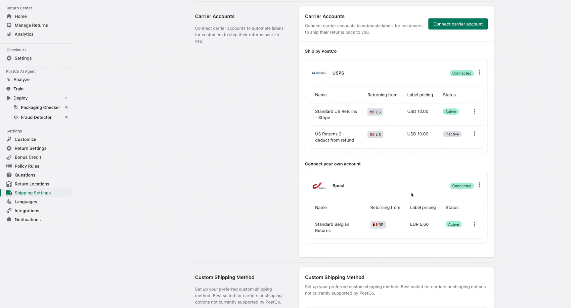The image size is (571, 308).
Task: Click the Fraud Detector status dot
Action: [x=66, y=117]
